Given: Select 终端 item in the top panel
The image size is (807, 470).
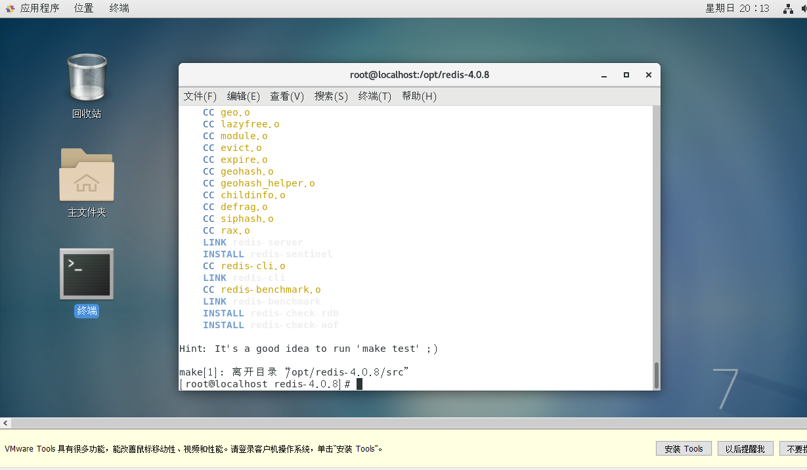Looking at the screenshot, I should 118,8.
